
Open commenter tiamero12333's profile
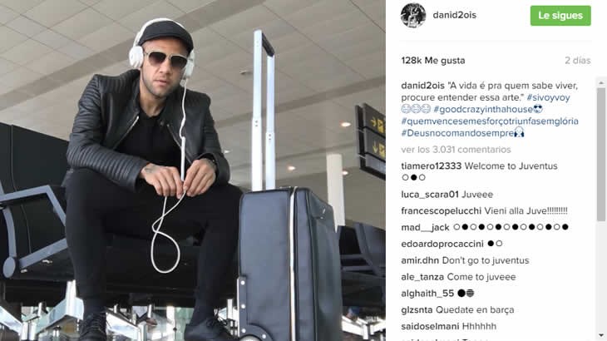point(432,166)
